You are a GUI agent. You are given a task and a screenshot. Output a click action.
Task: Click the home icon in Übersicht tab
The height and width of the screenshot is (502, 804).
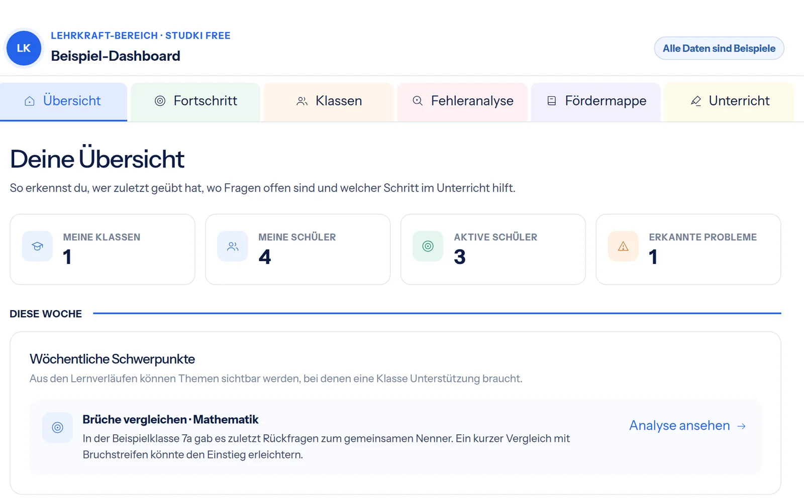[30, 101]
